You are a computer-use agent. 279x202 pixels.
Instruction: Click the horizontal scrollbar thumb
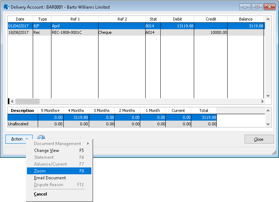pos(27,101)
